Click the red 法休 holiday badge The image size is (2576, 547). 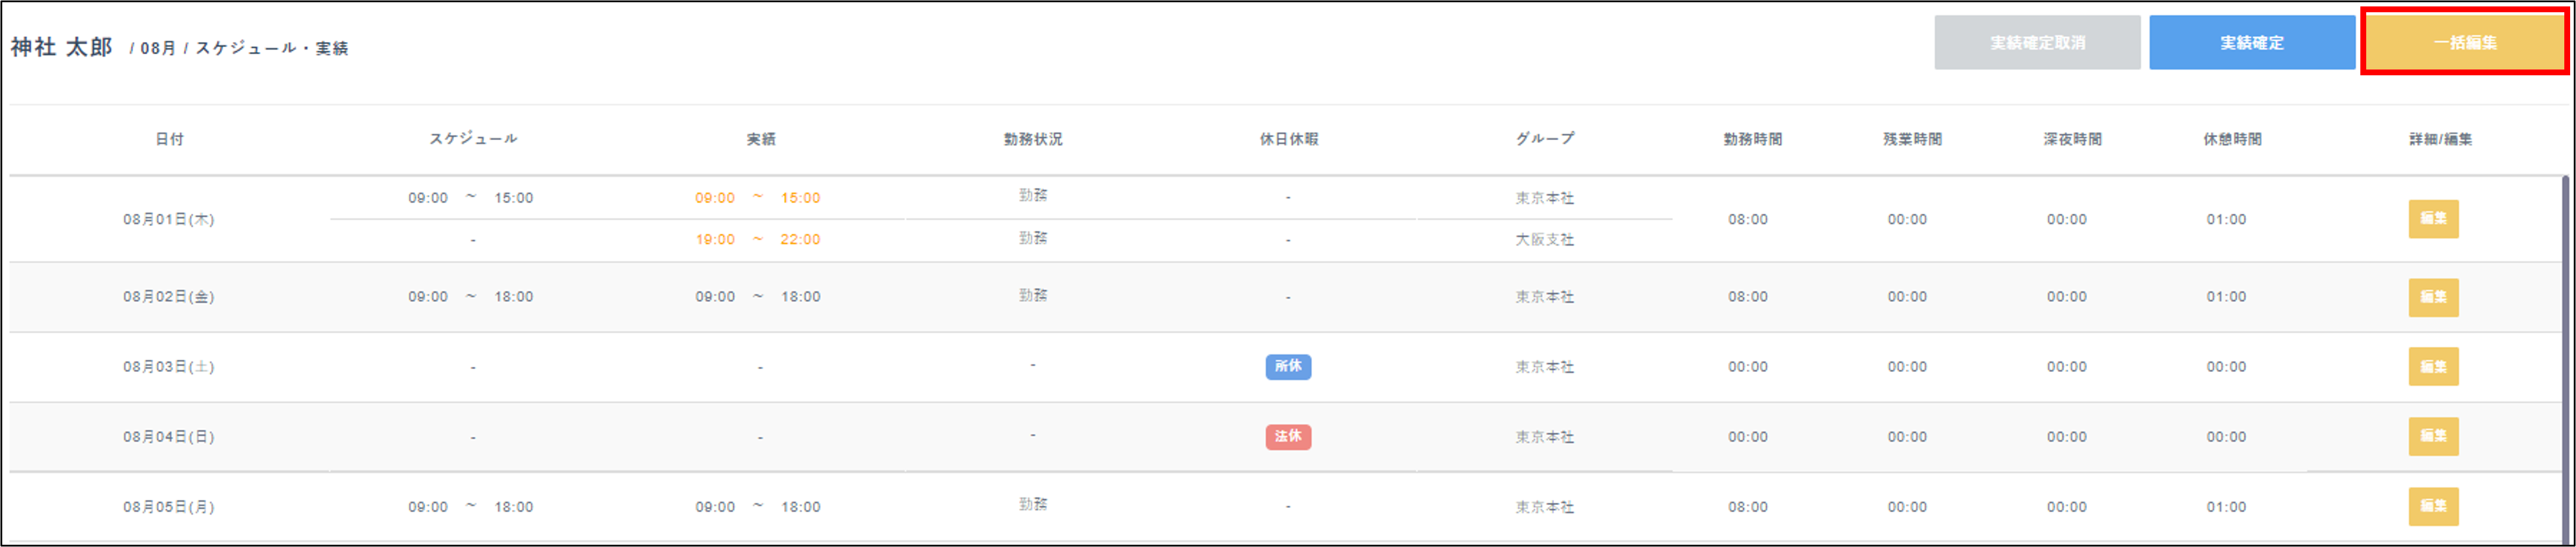(x=1287, y=436)
